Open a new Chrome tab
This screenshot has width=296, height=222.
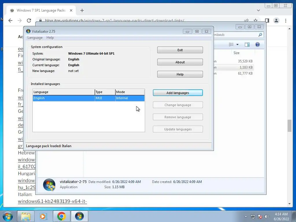[x=82, y=10]
